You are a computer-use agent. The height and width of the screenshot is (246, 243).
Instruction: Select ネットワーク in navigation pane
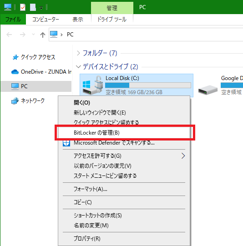click(33, 101)
